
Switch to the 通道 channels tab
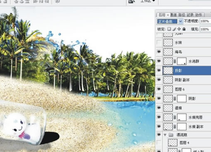173,15
